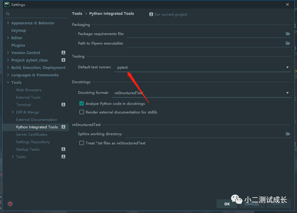Browse for Package requirements file folder icon
The image size is (297, 213).
[288, 34]
